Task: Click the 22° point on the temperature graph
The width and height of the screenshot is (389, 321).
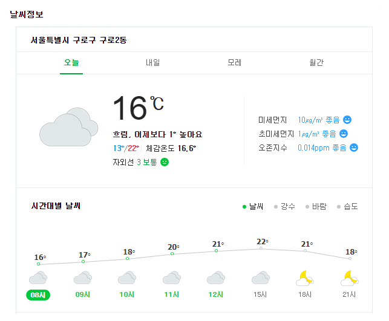Action: click(x=261, y=248)
